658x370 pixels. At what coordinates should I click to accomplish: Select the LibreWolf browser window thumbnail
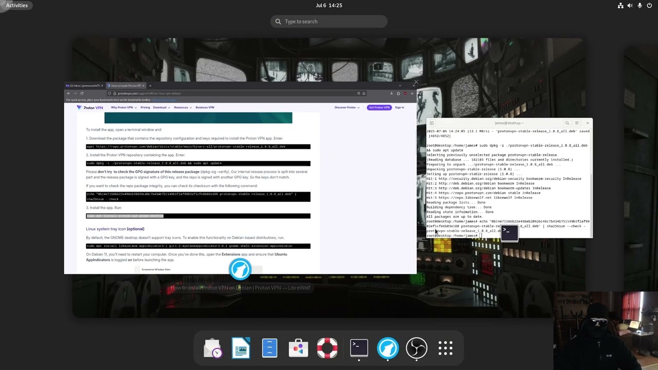click(240, 178)
